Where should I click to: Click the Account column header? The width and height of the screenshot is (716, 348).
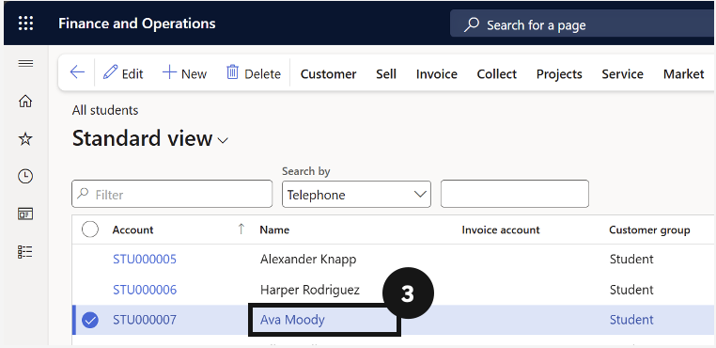pos(132,229)
